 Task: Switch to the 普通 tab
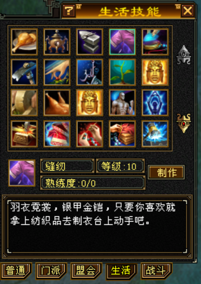pyautogui.click(x=16, y=271)
